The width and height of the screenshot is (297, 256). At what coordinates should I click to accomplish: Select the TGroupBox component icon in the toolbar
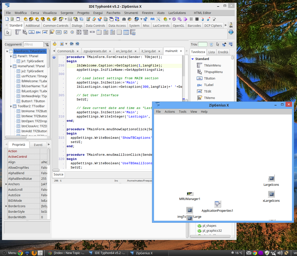point(99,32)
